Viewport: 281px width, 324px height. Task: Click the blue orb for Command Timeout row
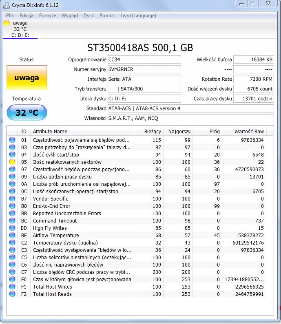pos(12,220)
